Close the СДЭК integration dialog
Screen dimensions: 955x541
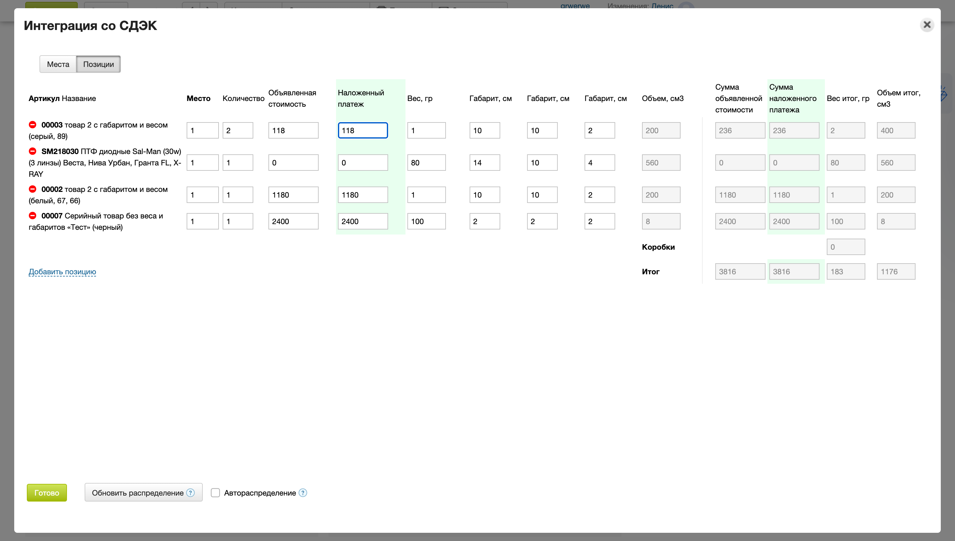tap(927, 25)
